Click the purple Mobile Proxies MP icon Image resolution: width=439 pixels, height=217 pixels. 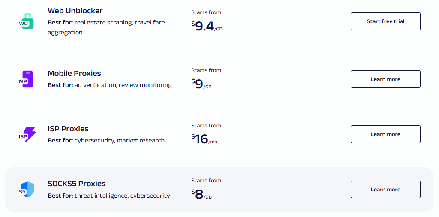point(27,79)
